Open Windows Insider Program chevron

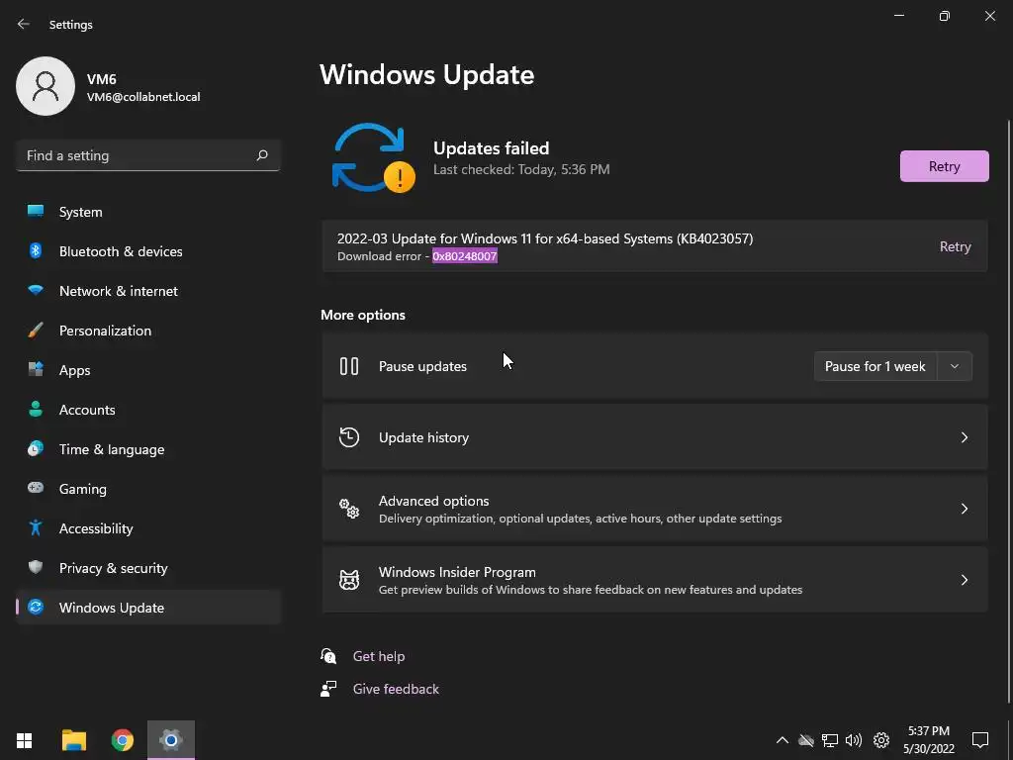pyautogui.click(x=964, y=580)
